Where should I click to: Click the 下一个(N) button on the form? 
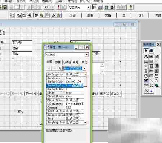[x=32, y=93]
